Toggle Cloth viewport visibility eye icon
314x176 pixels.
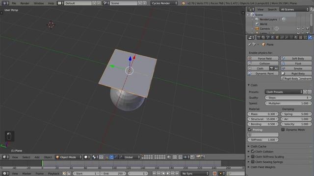pyautogui.click(x=276, y=68)
